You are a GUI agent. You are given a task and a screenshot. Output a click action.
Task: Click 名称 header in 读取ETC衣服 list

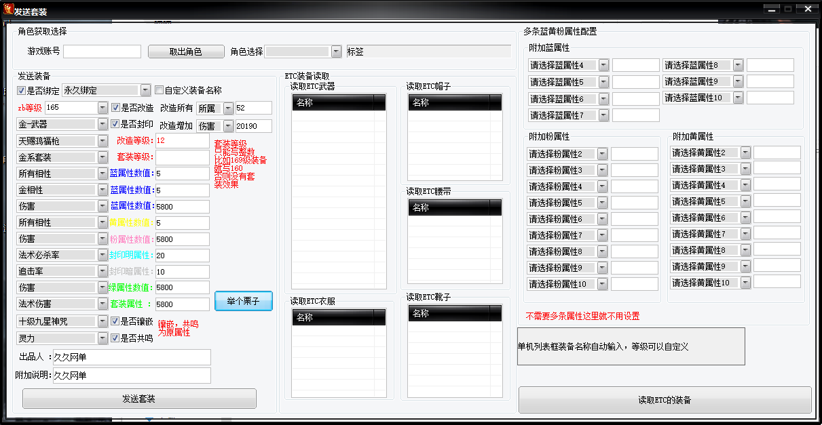coord(333,317)
